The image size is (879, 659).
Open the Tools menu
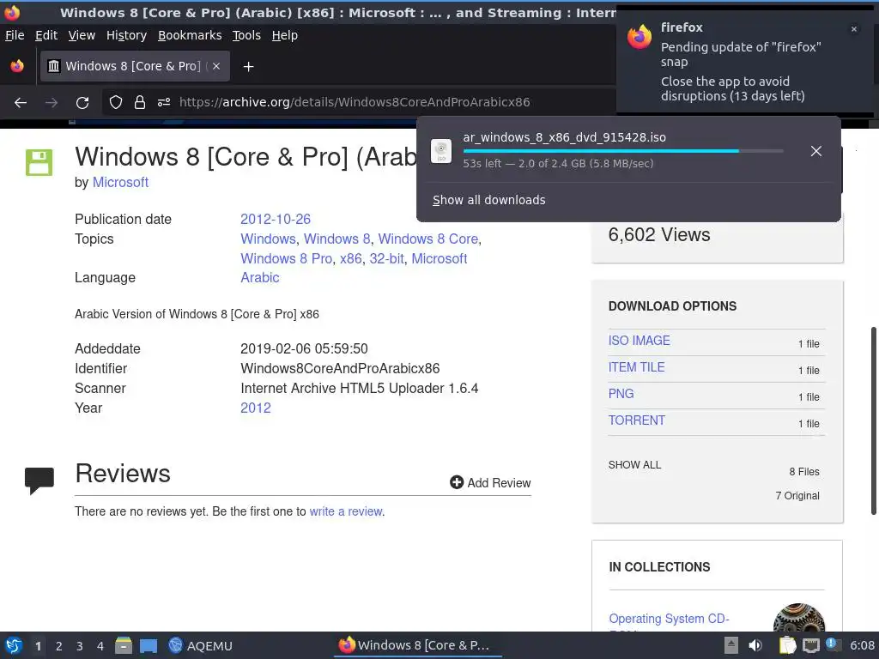tap(246, 35)
